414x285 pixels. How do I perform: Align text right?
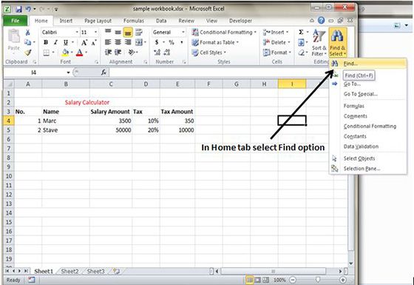(128, 42)
